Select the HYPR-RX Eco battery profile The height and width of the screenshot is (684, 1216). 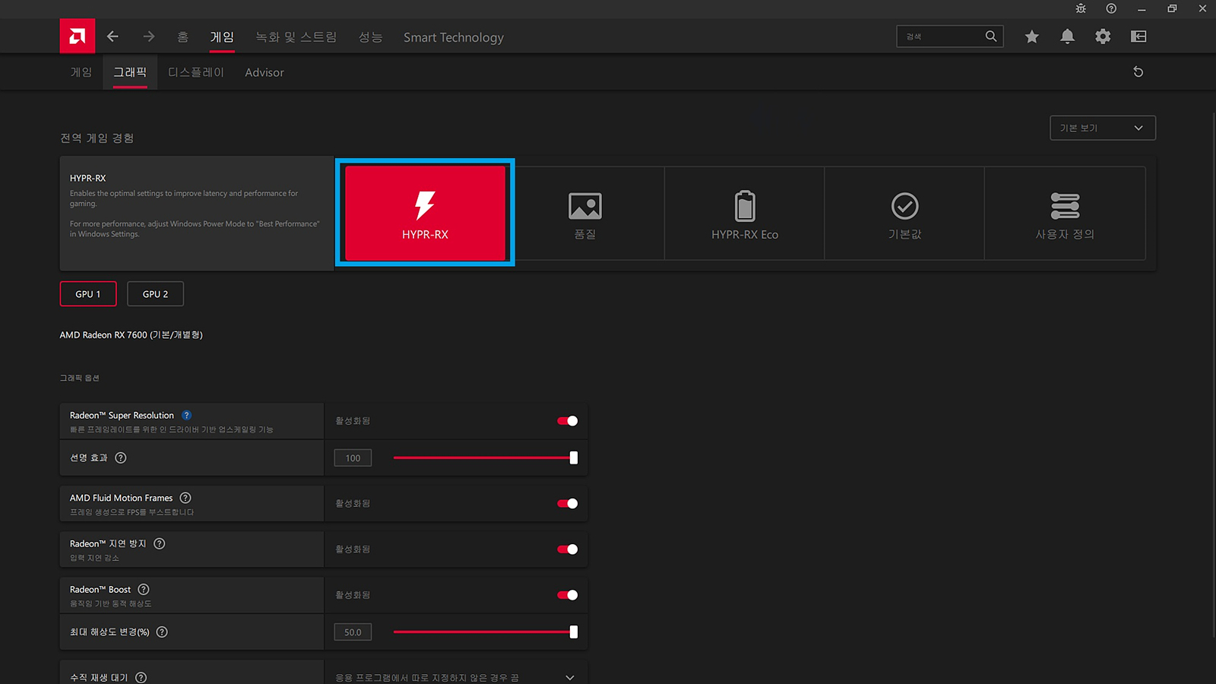pyautogui.click(x=744, y=214)
